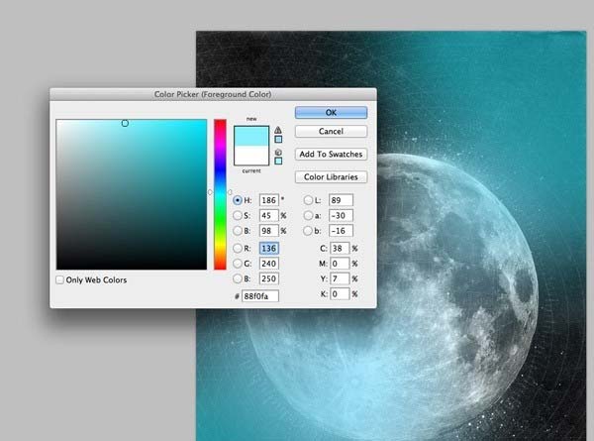Click the in-gamut color swatch below the warning triangle
This screenshot has width=594, height=441.
(278, 140)
